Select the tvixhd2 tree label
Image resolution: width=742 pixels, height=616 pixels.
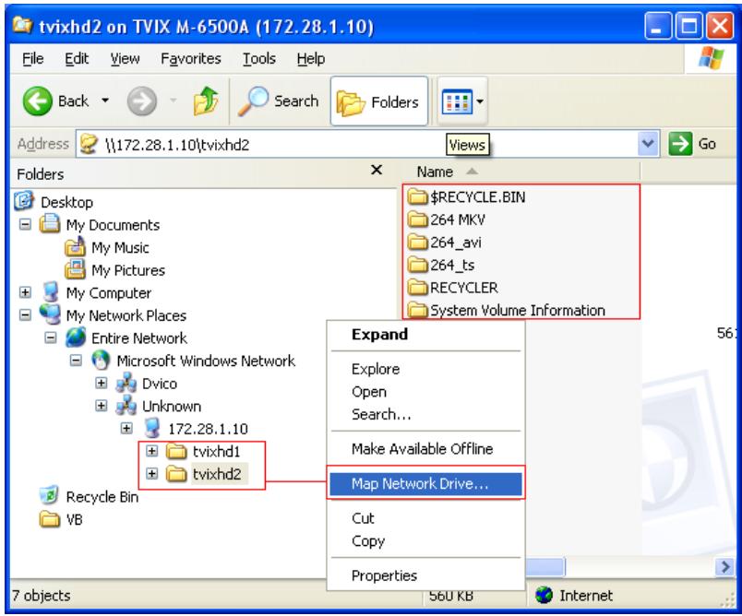pos(217,474)
